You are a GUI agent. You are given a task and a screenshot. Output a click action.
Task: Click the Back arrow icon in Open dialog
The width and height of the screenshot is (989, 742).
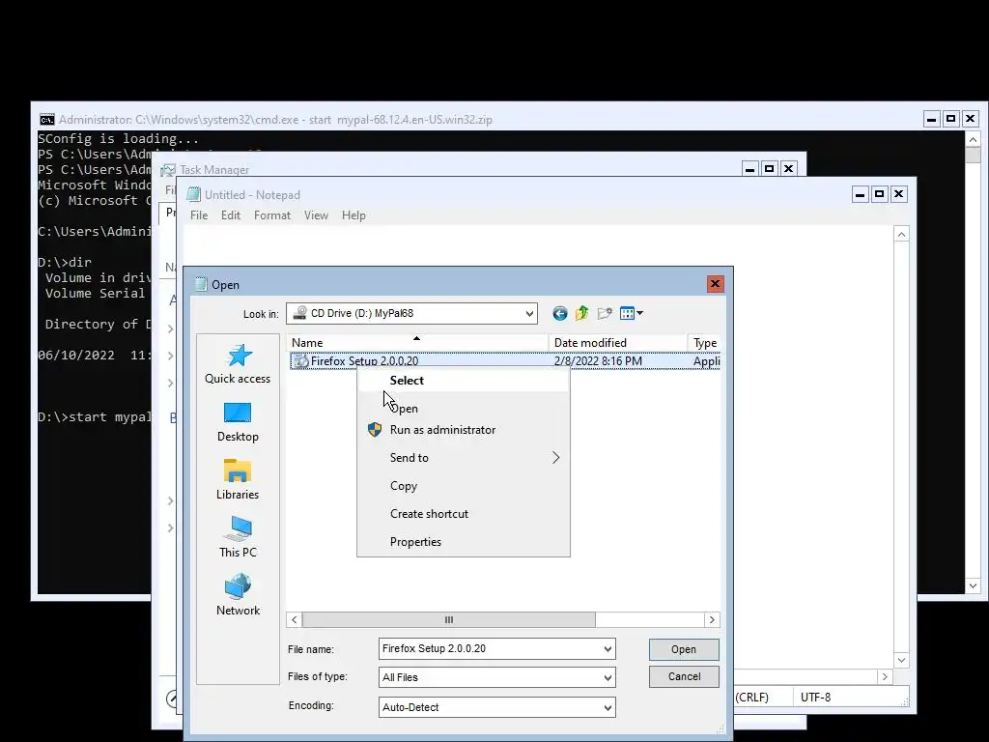pos(559,314)
